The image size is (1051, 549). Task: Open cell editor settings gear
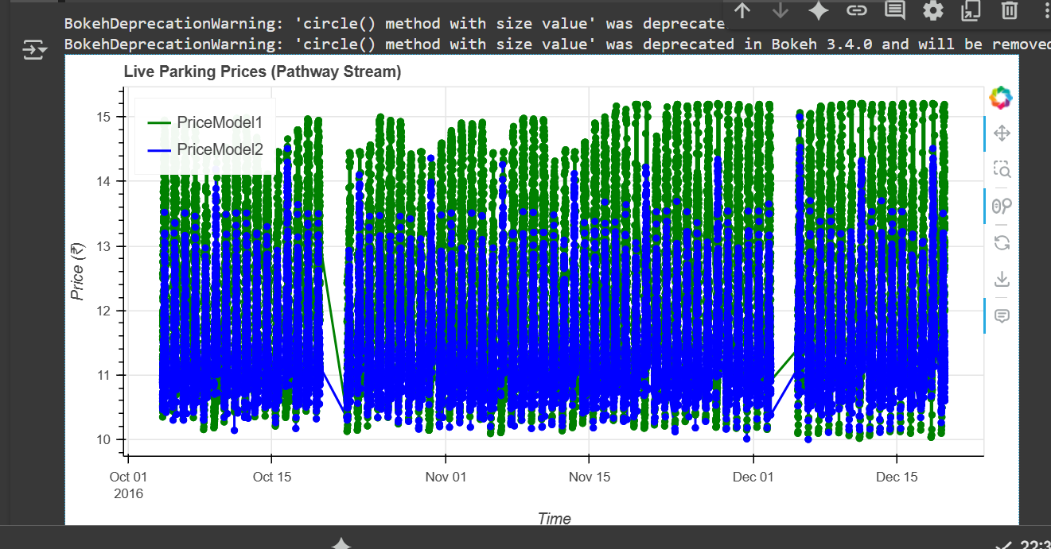tap(933, 10)
